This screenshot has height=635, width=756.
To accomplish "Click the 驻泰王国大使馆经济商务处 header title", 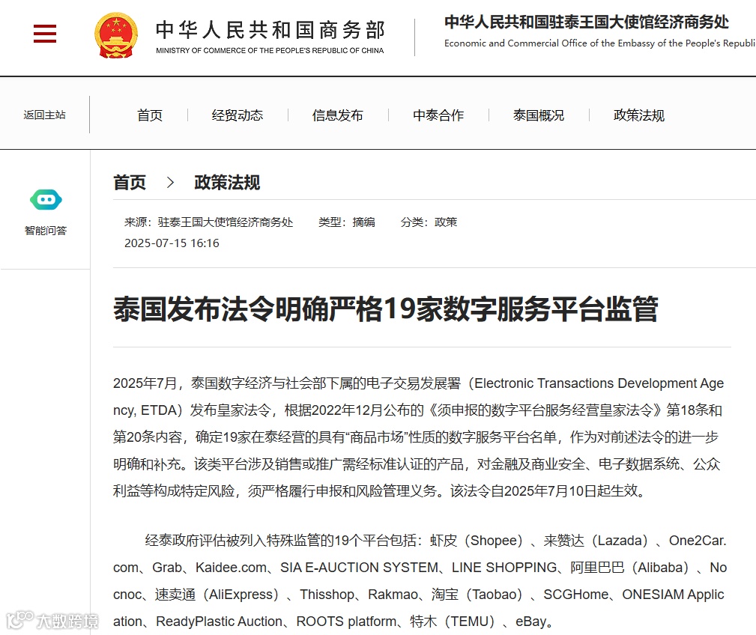I will click(x=586, y=22).
